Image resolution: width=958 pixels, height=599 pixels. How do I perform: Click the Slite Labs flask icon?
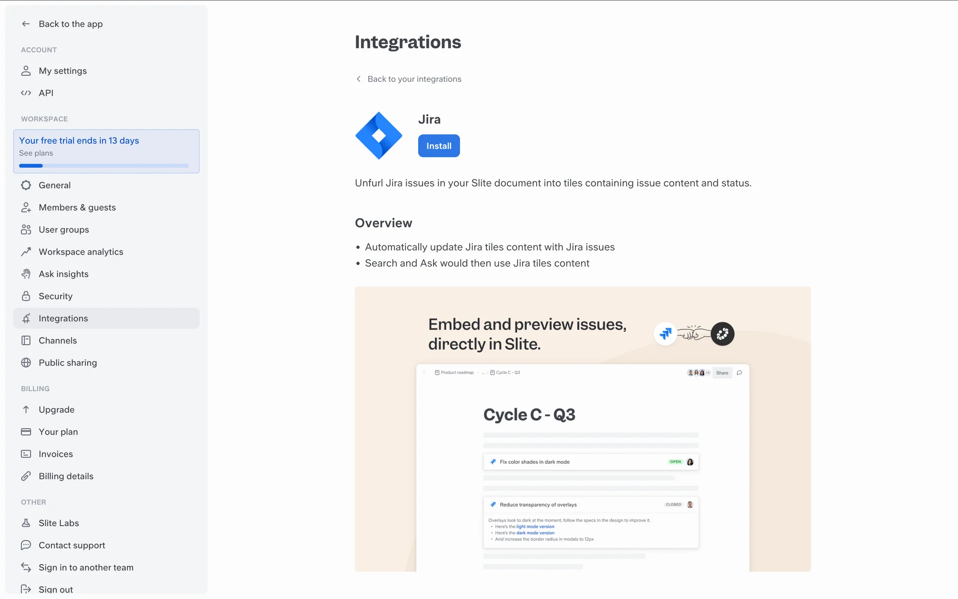pos(26,523)
